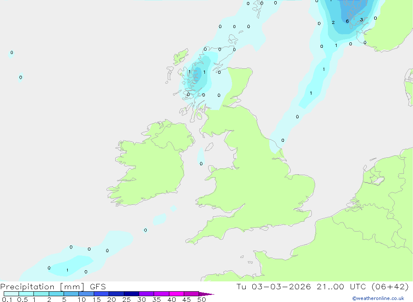Select the 10 mm blue legend swatch
The height and width of the screenshot is (302, 413).
[86, 294]
